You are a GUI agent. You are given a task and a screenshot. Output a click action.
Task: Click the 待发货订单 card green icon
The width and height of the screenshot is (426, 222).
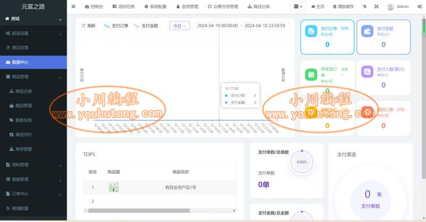point(311,74)
